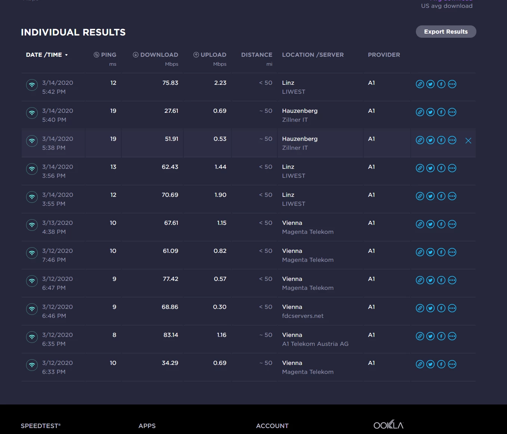This screenshot has height=434, width=507.
Task: Open more options for the 5:42 PM result
Action: (x=452, y=84)
